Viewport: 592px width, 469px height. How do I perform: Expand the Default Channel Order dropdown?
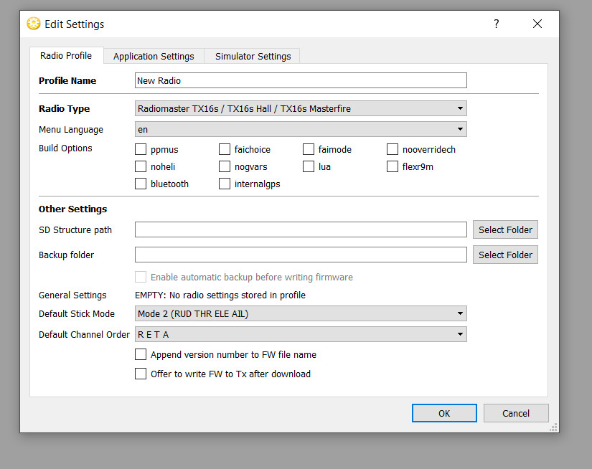pos(301,334)
